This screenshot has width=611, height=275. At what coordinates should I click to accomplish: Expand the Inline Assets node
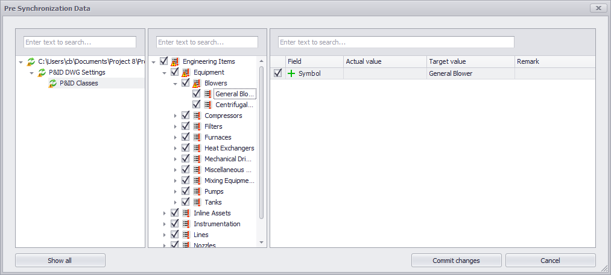(x=165, y=213)
